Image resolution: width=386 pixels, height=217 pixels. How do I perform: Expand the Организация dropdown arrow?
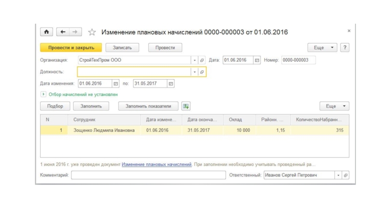click(x=194, y=60)
